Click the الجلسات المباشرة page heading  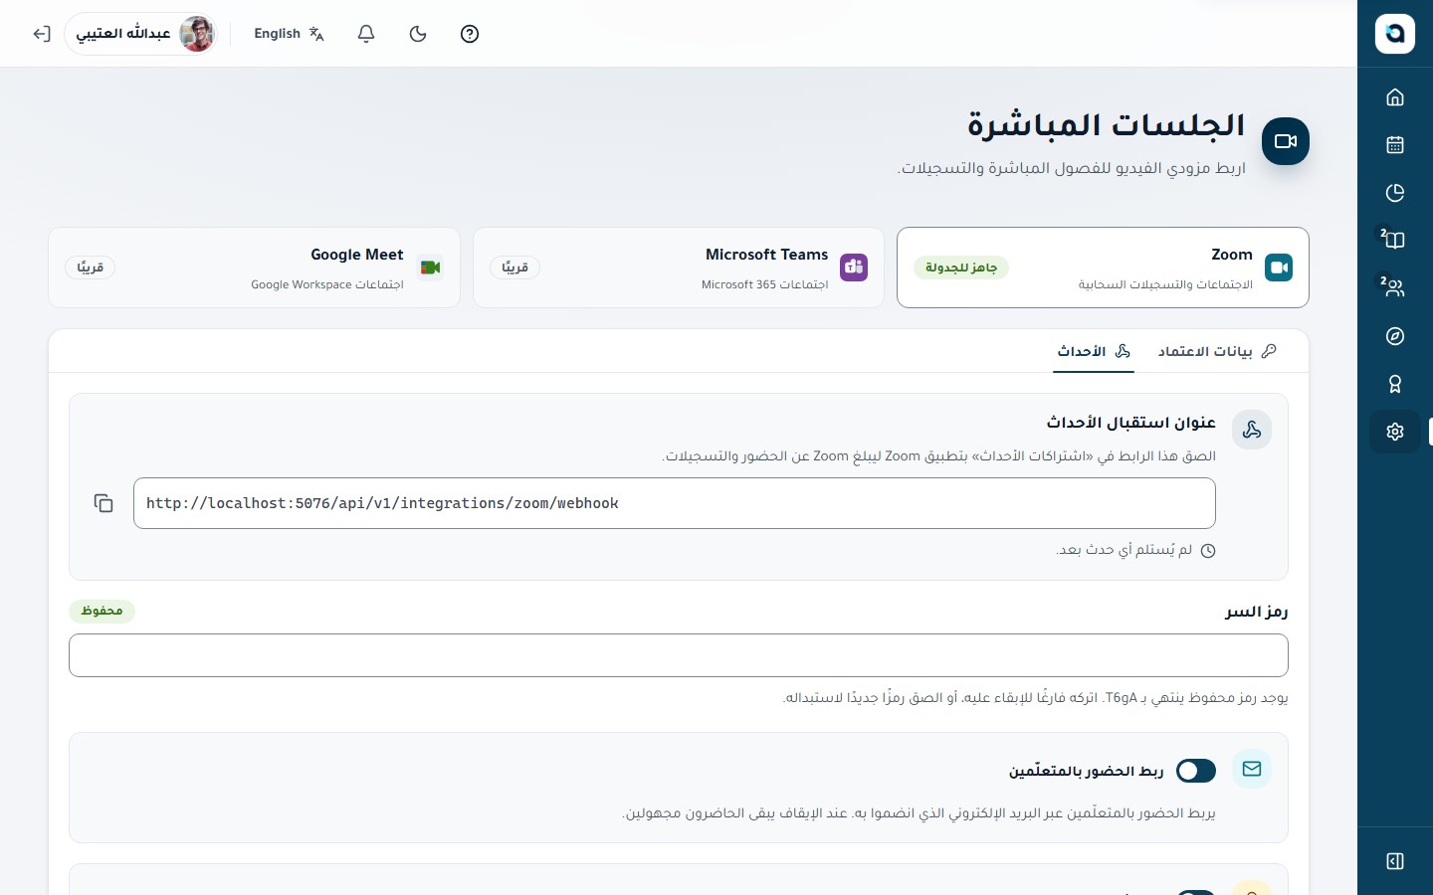pos(1107,125)
